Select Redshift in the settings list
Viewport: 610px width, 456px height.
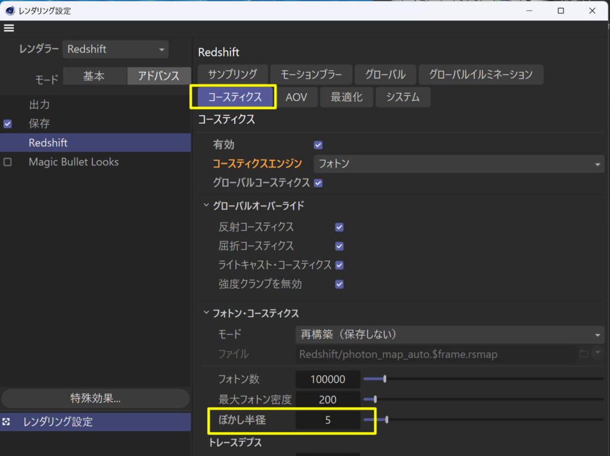(x=95, y=143)
